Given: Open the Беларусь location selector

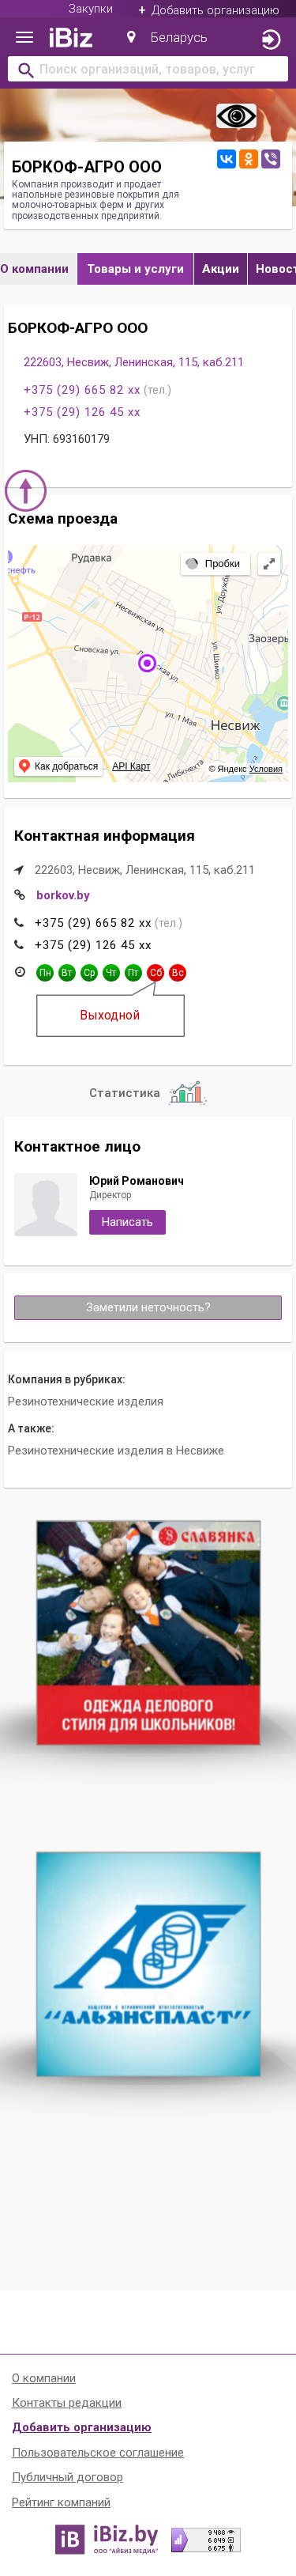Looking at the screenshot, I should coord(167,38).
